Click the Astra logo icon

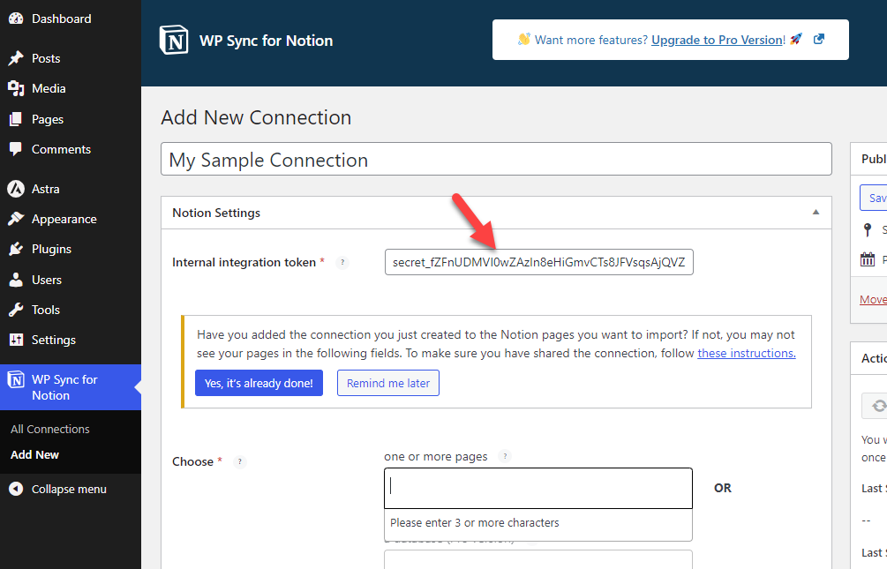click(16, 189)
